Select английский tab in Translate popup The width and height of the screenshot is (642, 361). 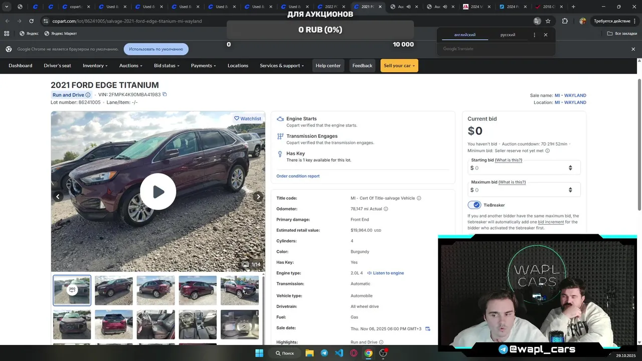tap(465, 35)
